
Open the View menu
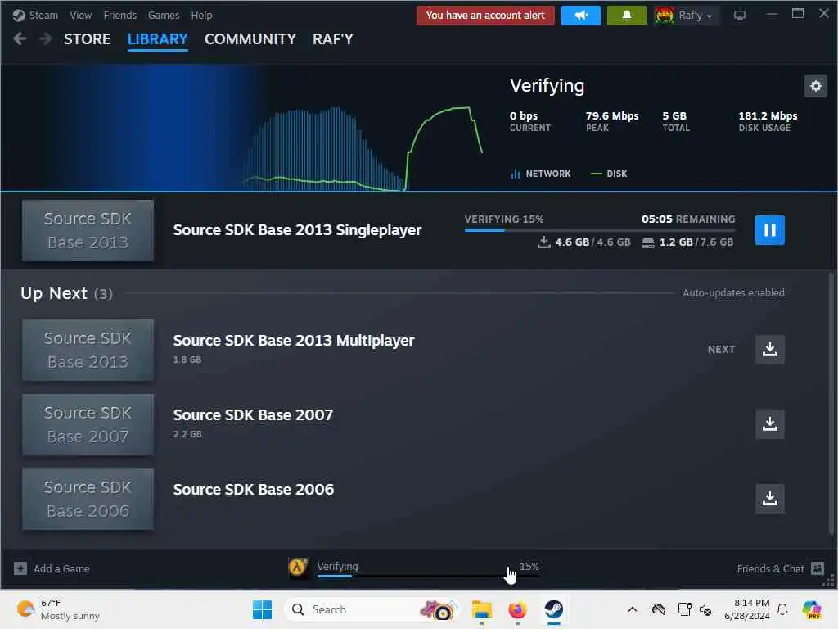81,16
